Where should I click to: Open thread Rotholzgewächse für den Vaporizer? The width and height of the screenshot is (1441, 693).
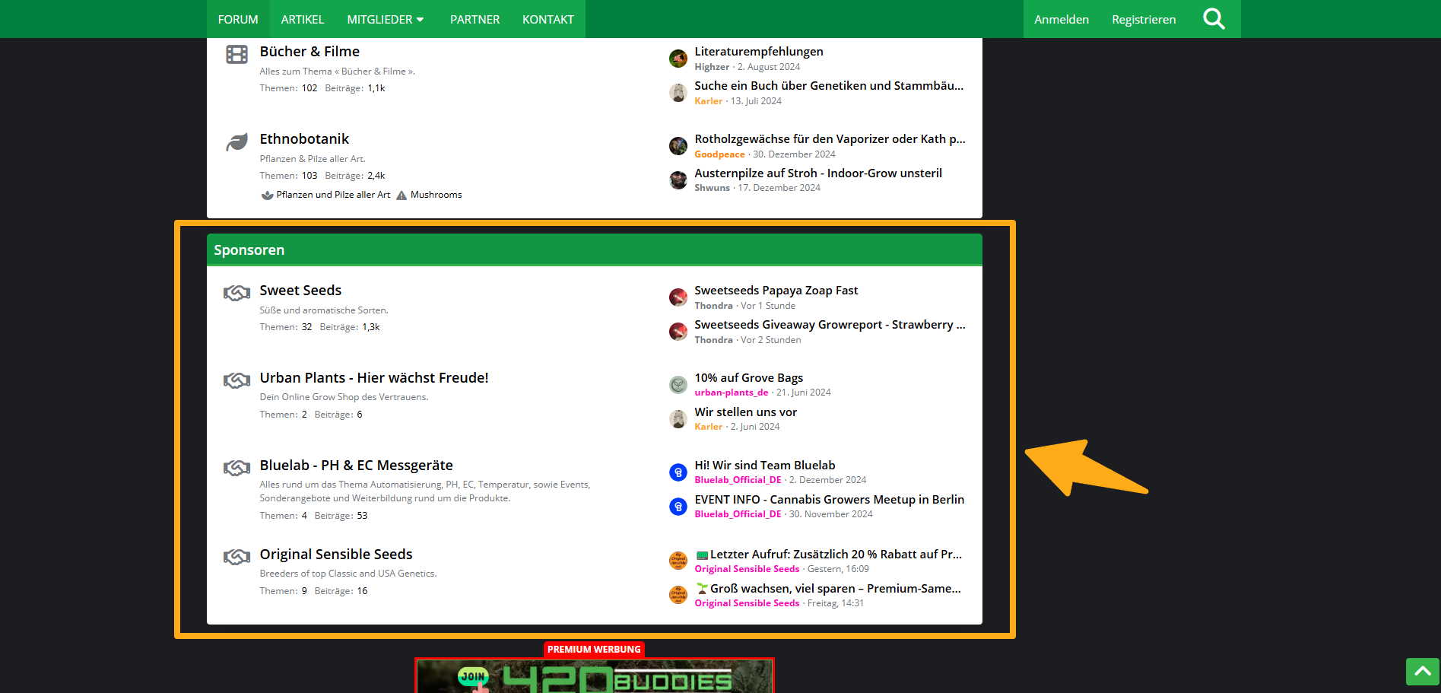[830, 139]
